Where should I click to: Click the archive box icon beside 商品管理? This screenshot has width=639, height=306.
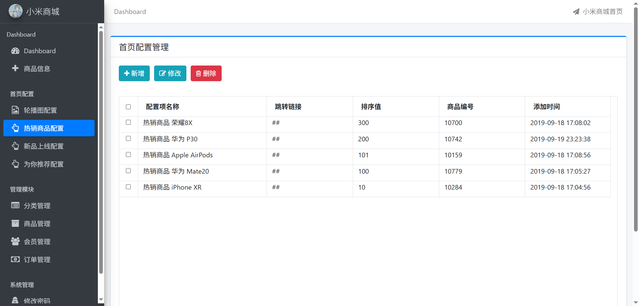[x=15, y=224]
